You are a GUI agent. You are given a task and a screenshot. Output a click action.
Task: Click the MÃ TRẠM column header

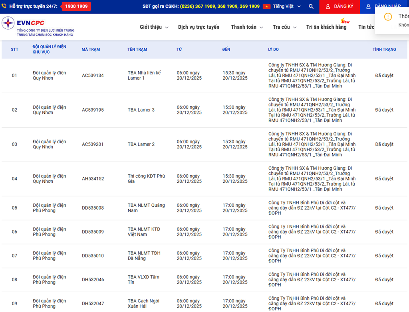91,50
